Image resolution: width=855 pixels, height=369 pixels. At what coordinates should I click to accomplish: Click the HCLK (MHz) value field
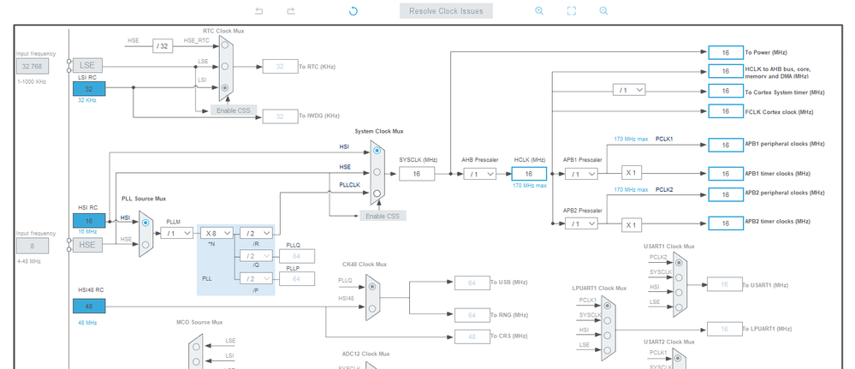tap(529, 174)
